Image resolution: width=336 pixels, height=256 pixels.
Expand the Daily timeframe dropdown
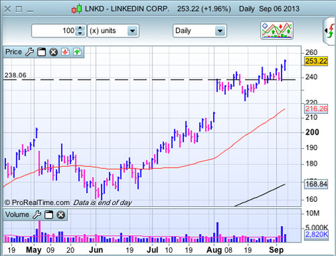220,31
